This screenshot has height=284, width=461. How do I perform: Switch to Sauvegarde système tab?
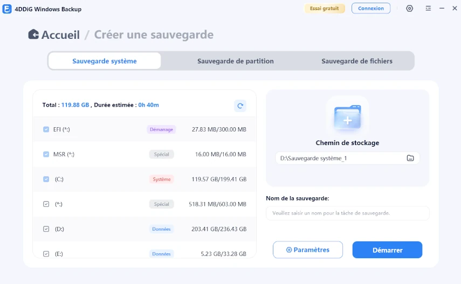pos(105,61)
